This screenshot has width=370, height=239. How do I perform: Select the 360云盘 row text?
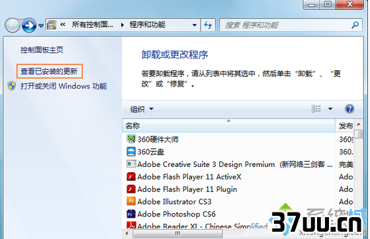150,152
